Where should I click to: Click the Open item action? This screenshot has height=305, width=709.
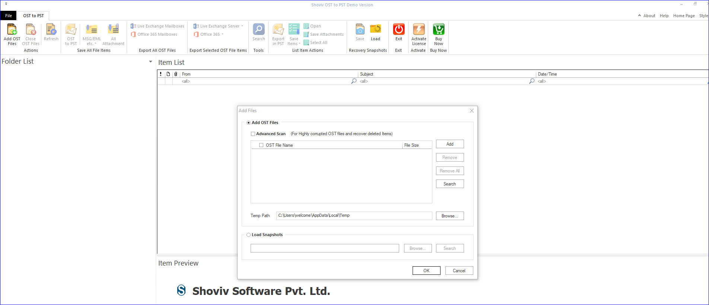pyautogui.click(x=312, y=26)
